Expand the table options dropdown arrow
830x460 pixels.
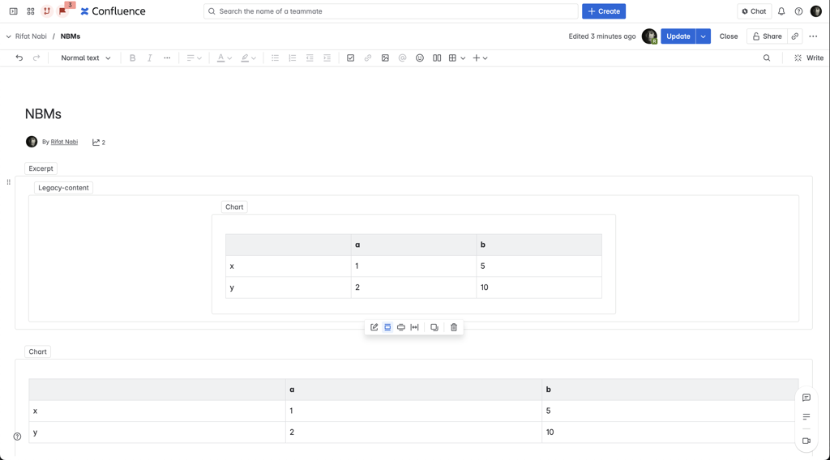(463, 58)
